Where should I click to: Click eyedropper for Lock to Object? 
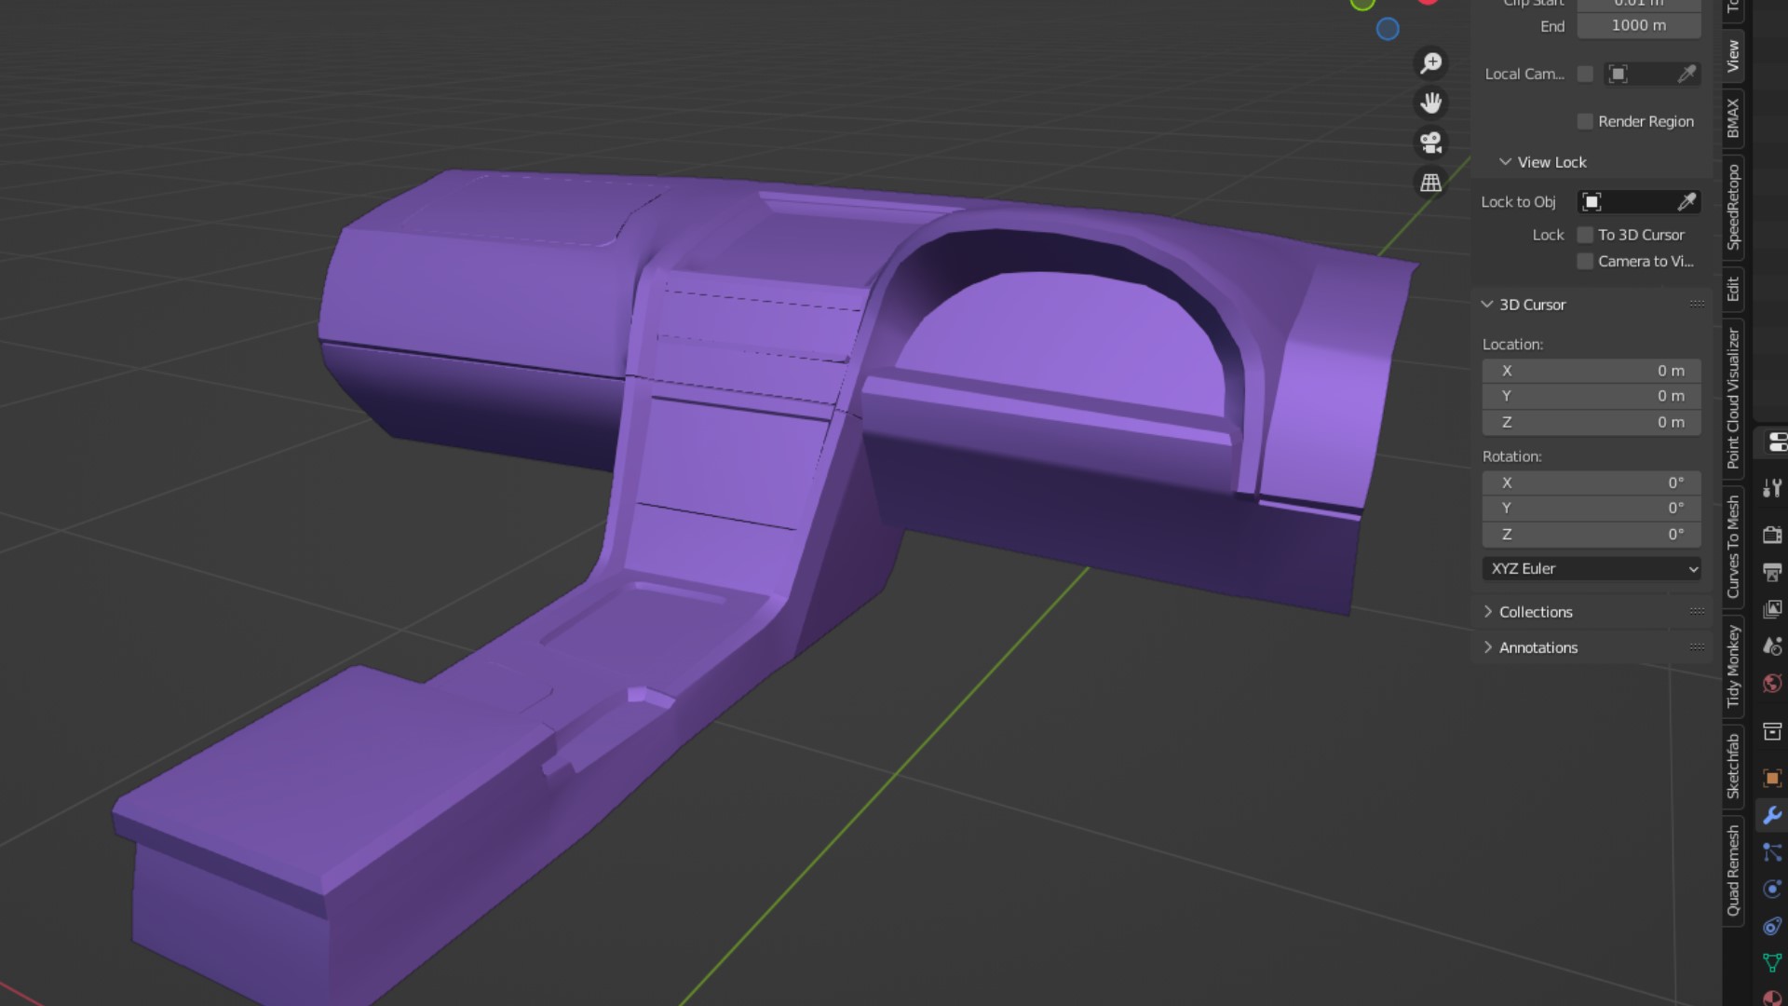1686,202
